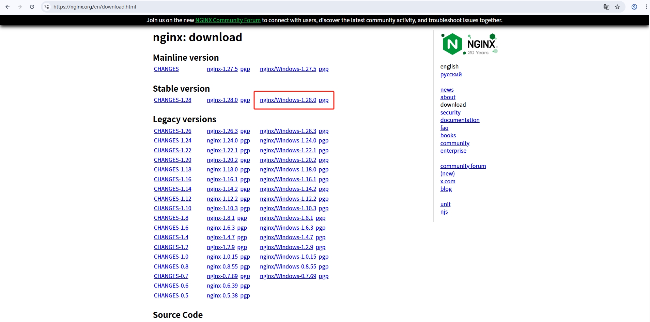Download nginx-1.26.3 legacy source
Viewport: 650px width, 322px height.
click(x=222, y=131)
